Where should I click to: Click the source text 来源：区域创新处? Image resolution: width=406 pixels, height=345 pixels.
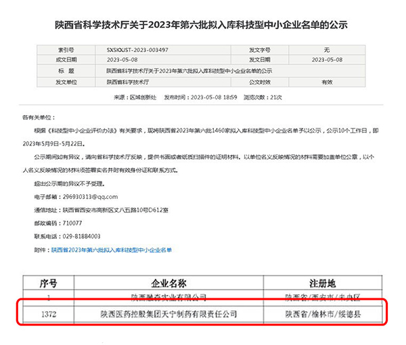coord(135,97)
